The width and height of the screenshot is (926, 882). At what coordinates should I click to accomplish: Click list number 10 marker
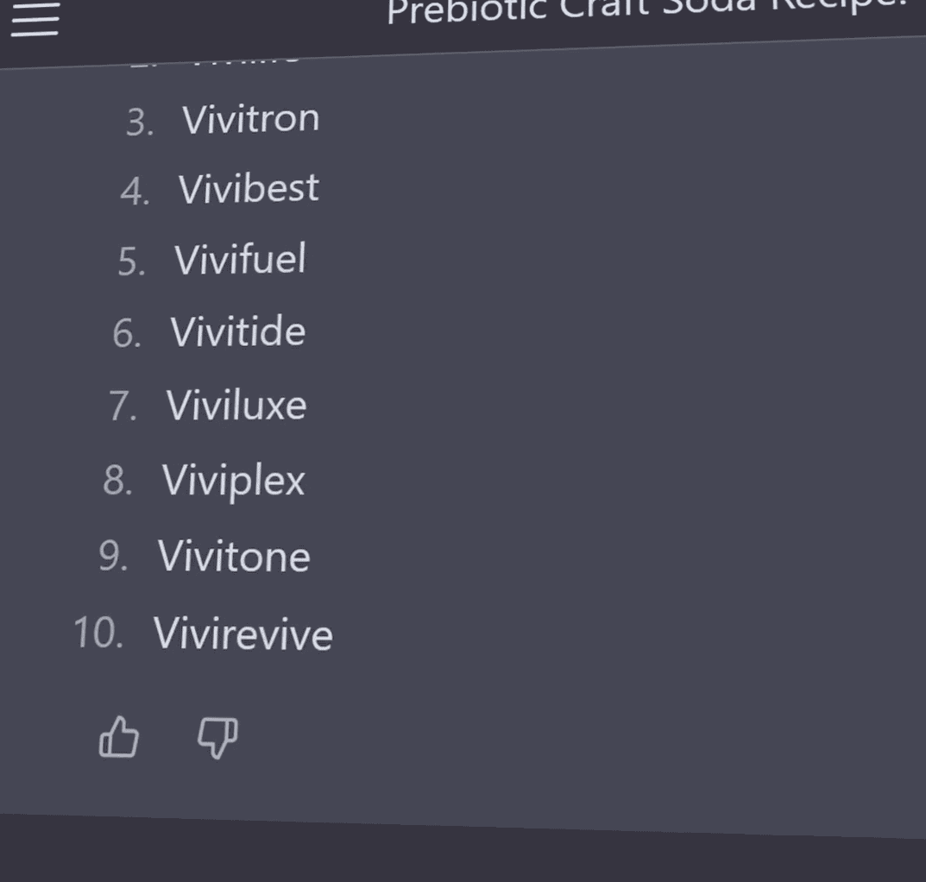coord(98,633)
